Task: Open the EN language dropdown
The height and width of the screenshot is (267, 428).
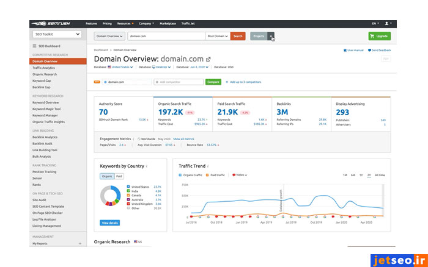Action: click(375, 24)
